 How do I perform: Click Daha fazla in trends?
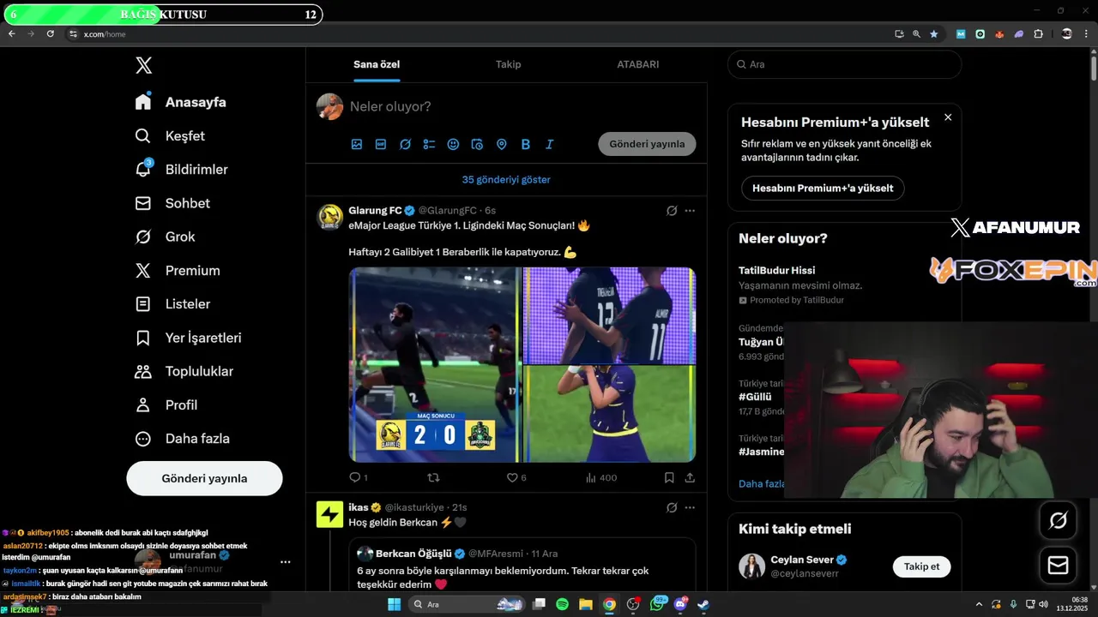tap(761, 483)
